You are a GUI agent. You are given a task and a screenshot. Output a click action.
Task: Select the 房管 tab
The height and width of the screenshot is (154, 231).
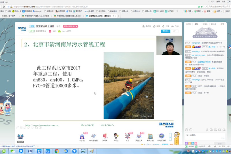tap(222, 24)
